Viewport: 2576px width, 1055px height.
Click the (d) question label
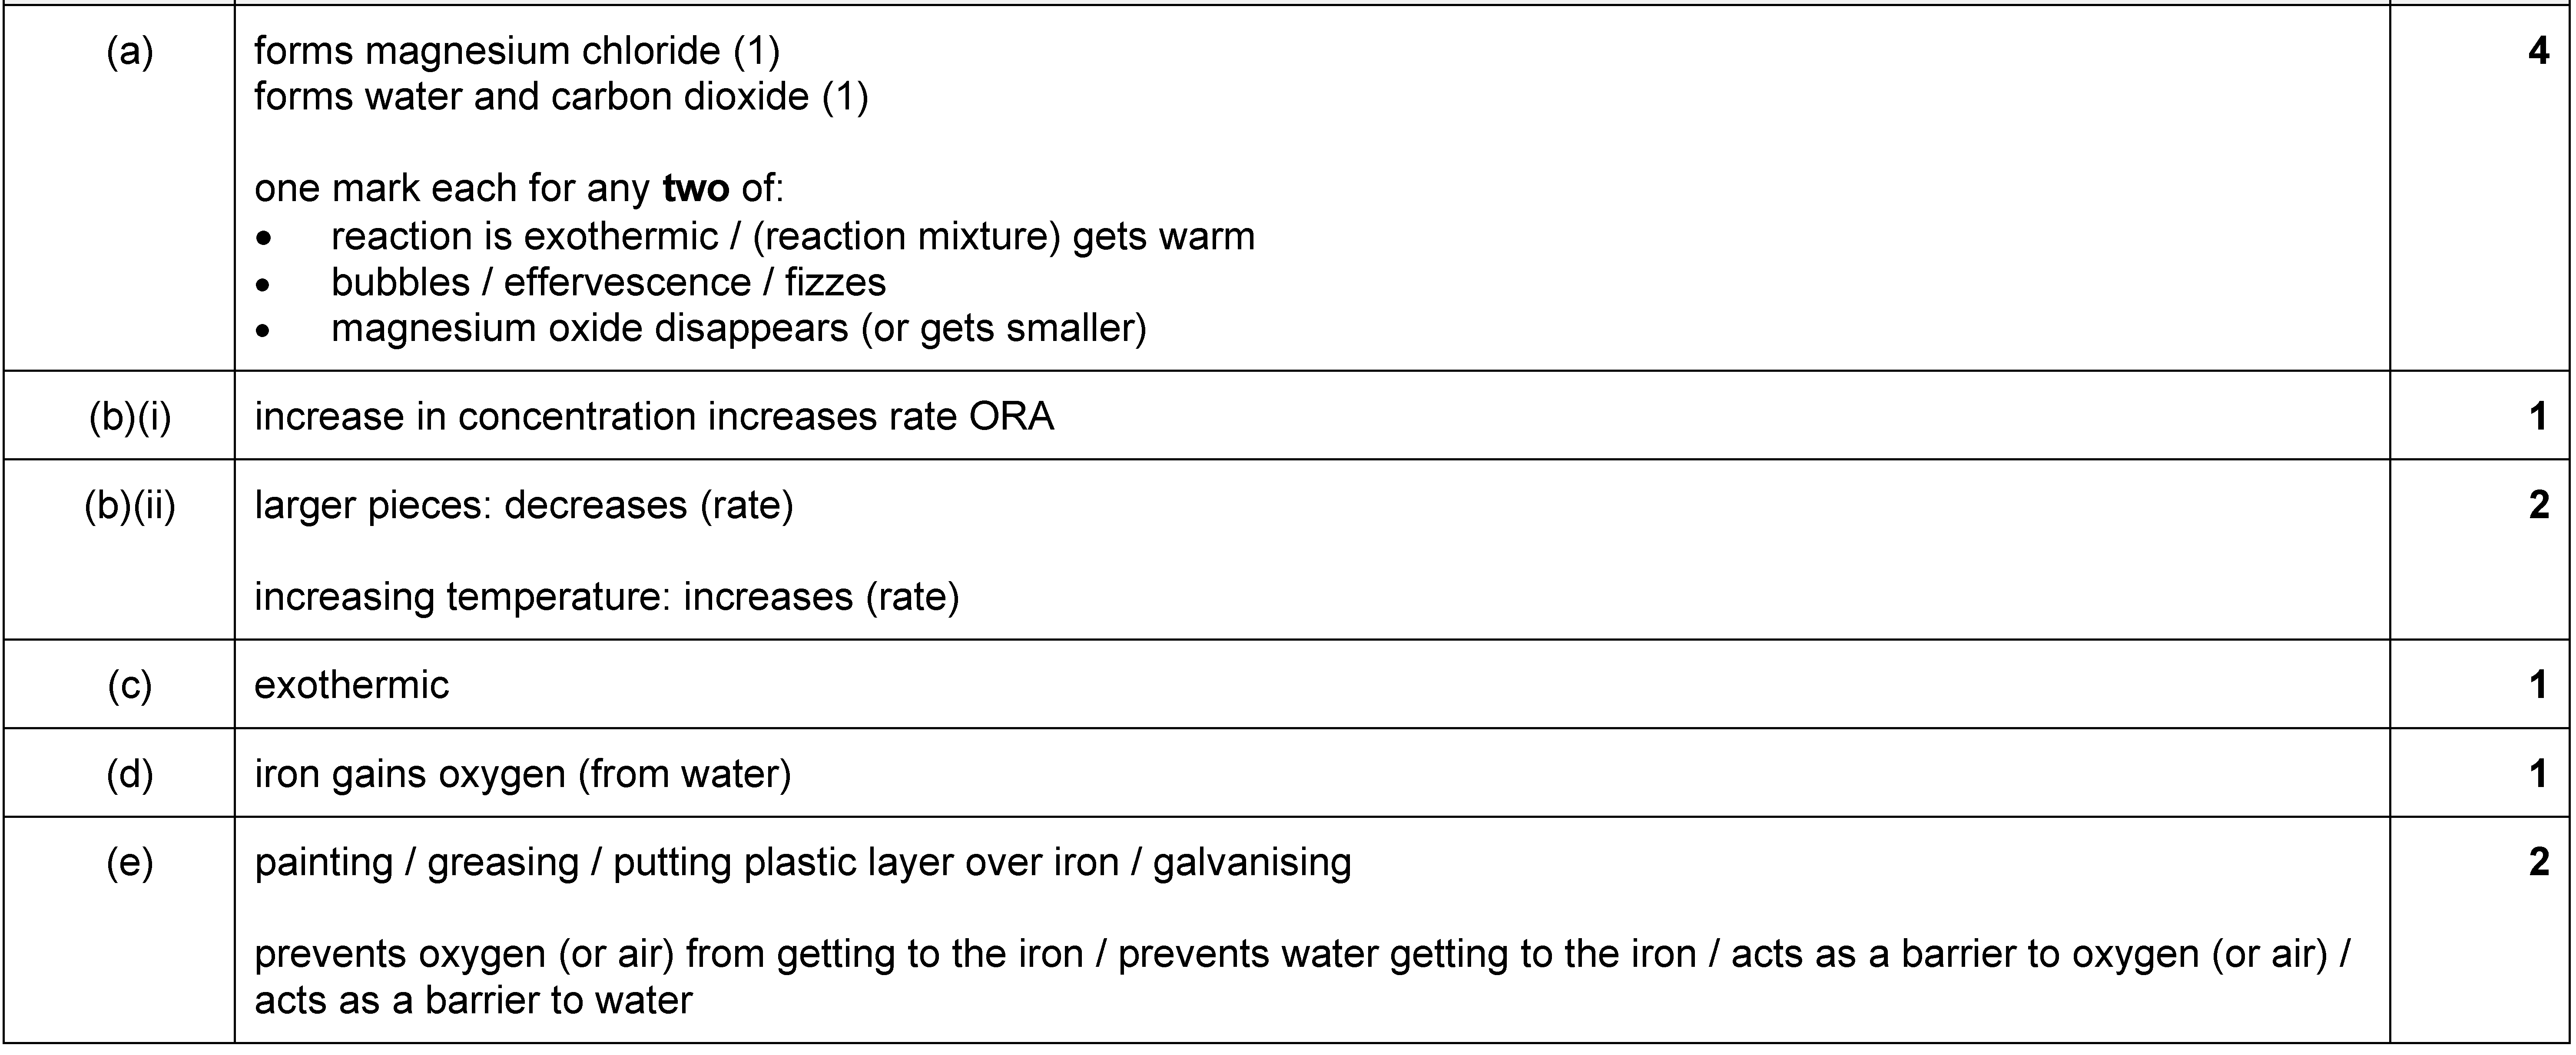tap(130, 774)
